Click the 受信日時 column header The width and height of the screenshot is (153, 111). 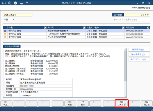click(x=137, y=28)
